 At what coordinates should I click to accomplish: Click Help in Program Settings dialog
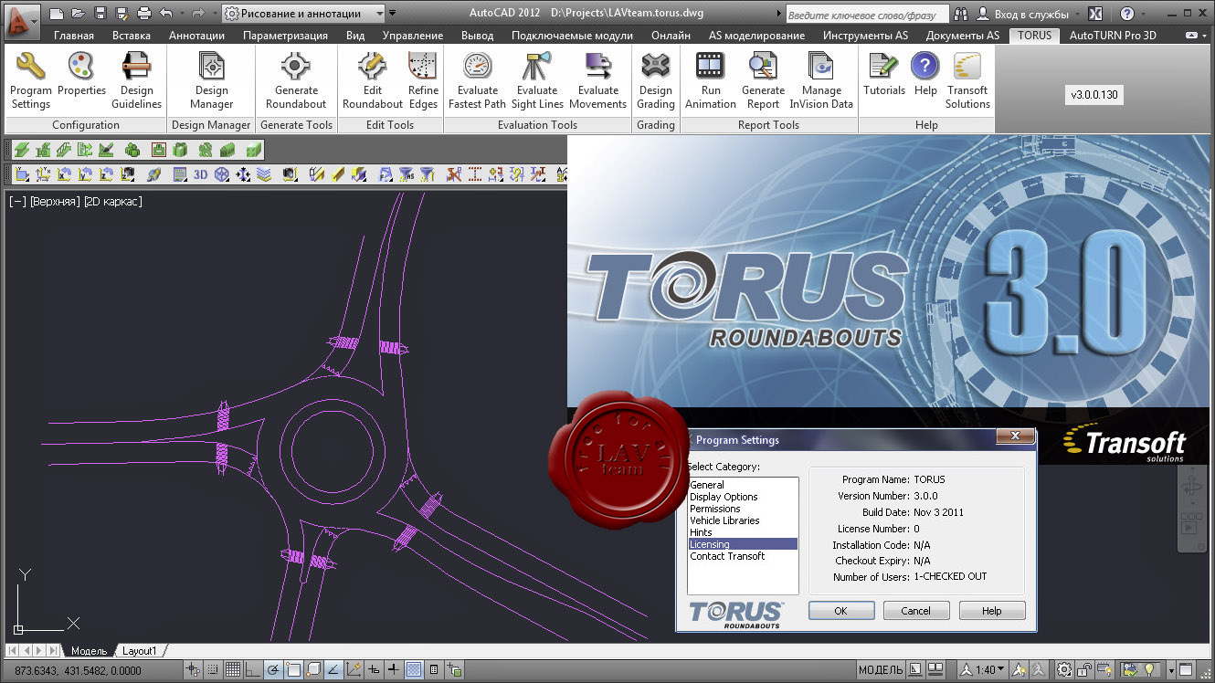(992, 611)
